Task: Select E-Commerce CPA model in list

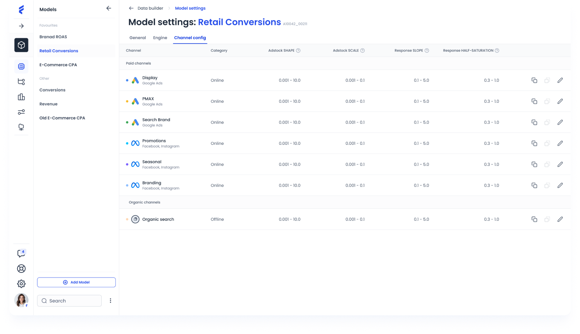Action: pyautogui.click(x=58, y=65)
